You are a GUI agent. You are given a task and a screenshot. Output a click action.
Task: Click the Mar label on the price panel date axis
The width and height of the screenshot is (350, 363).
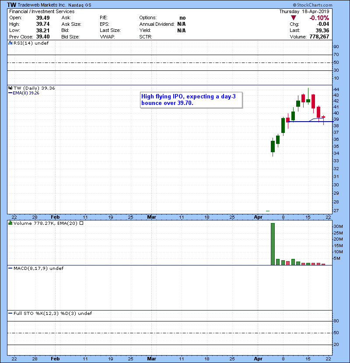coord(151,217)
